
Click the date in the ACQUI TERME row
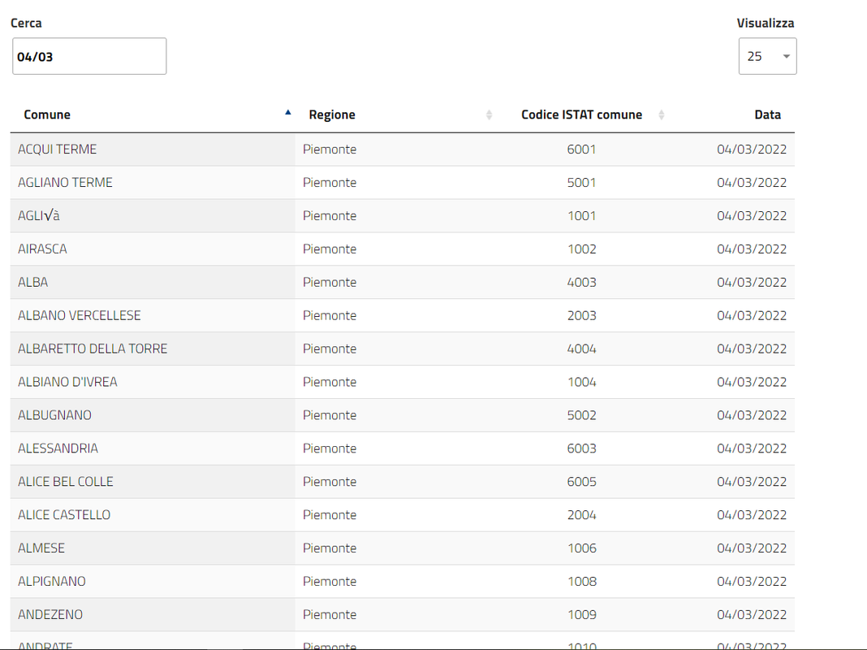tap(752, 149)
